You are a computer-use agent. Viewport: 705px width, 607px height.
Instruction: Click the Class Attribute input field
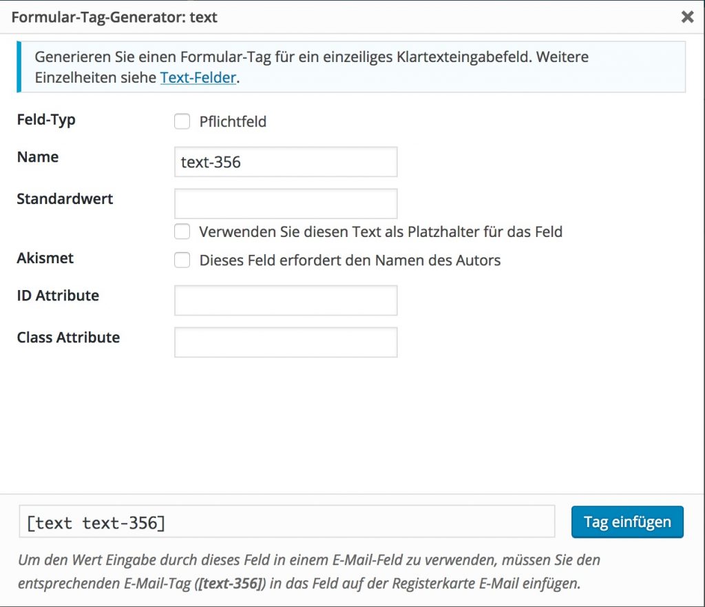pyautogui.click(x=286, y=342)
